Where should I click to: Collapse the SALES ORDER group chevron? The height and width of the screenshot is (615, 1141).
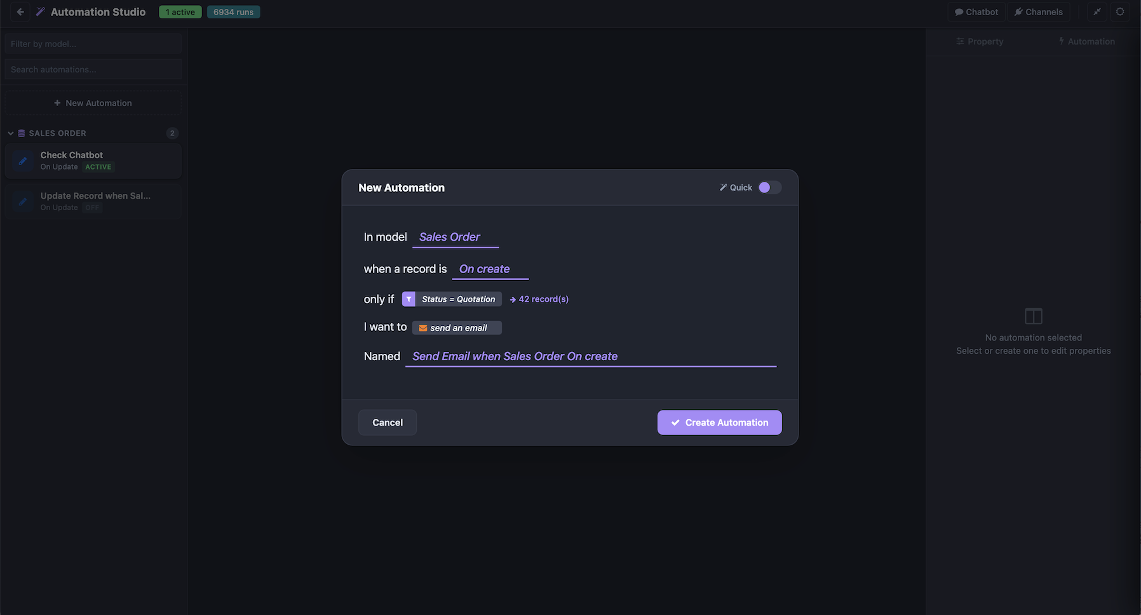(x=10, y=133)
